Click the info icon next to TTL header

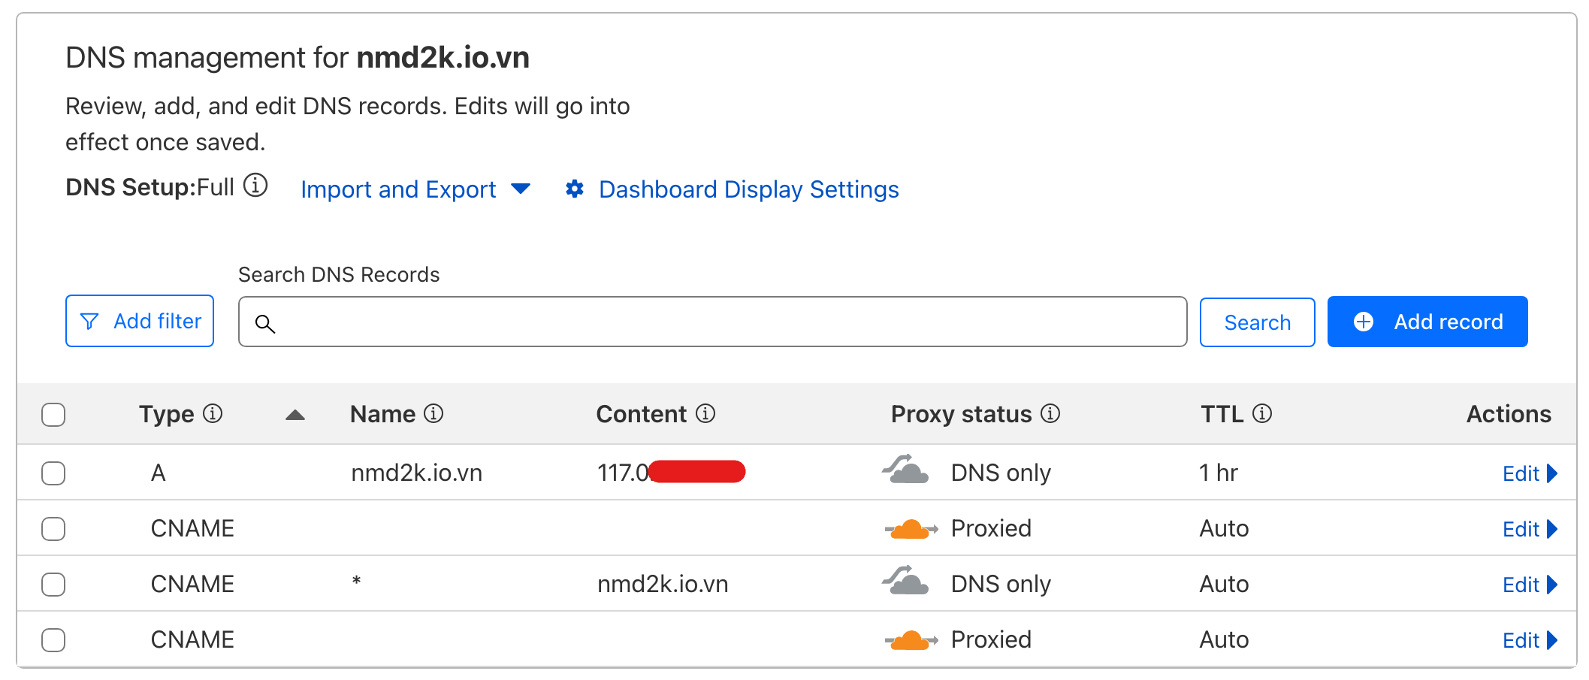(1262, 414)
